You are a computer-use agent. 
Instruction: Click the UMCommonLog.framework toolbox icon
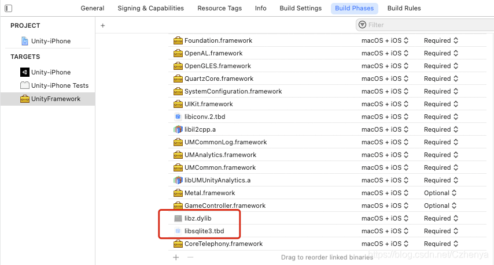pyautogui.click(x=178, y=142)
